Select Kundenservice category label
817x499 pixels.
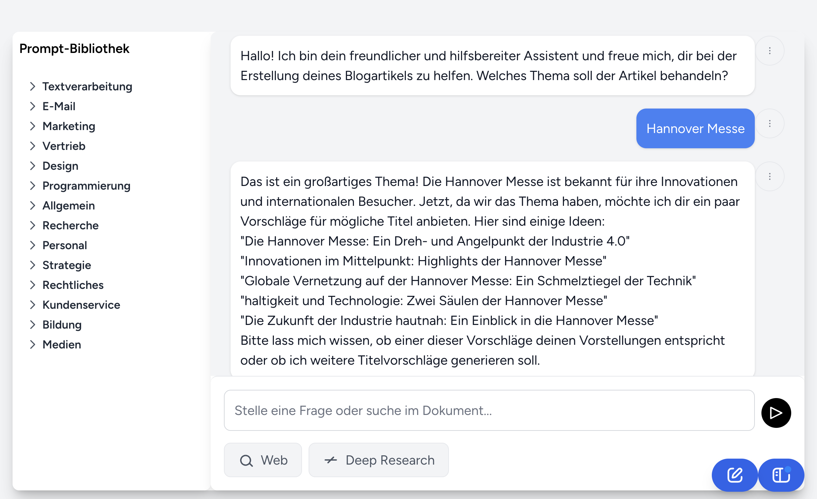81,305
